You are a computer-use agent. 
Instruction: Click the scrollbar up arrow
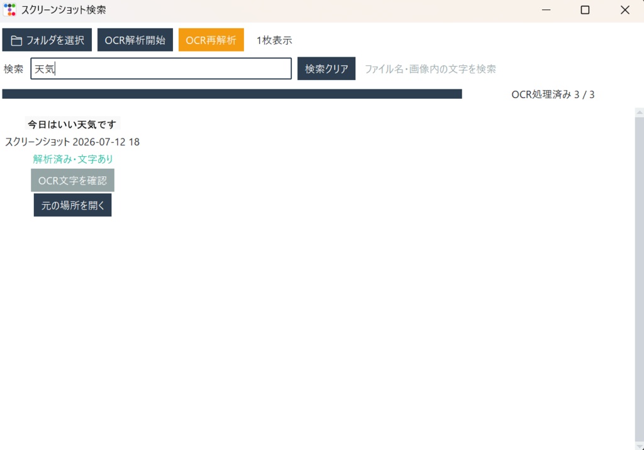pyautogui.click(x=640, y=112)
